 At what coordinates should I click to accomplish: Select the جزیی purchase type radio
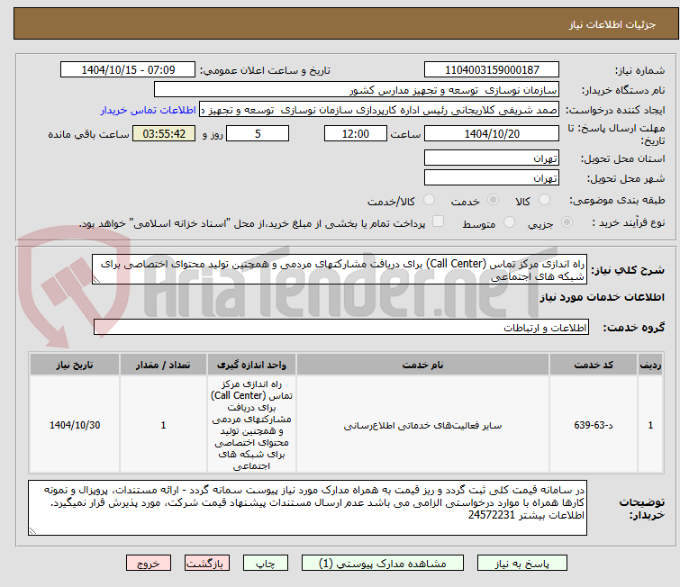[567, 222]
